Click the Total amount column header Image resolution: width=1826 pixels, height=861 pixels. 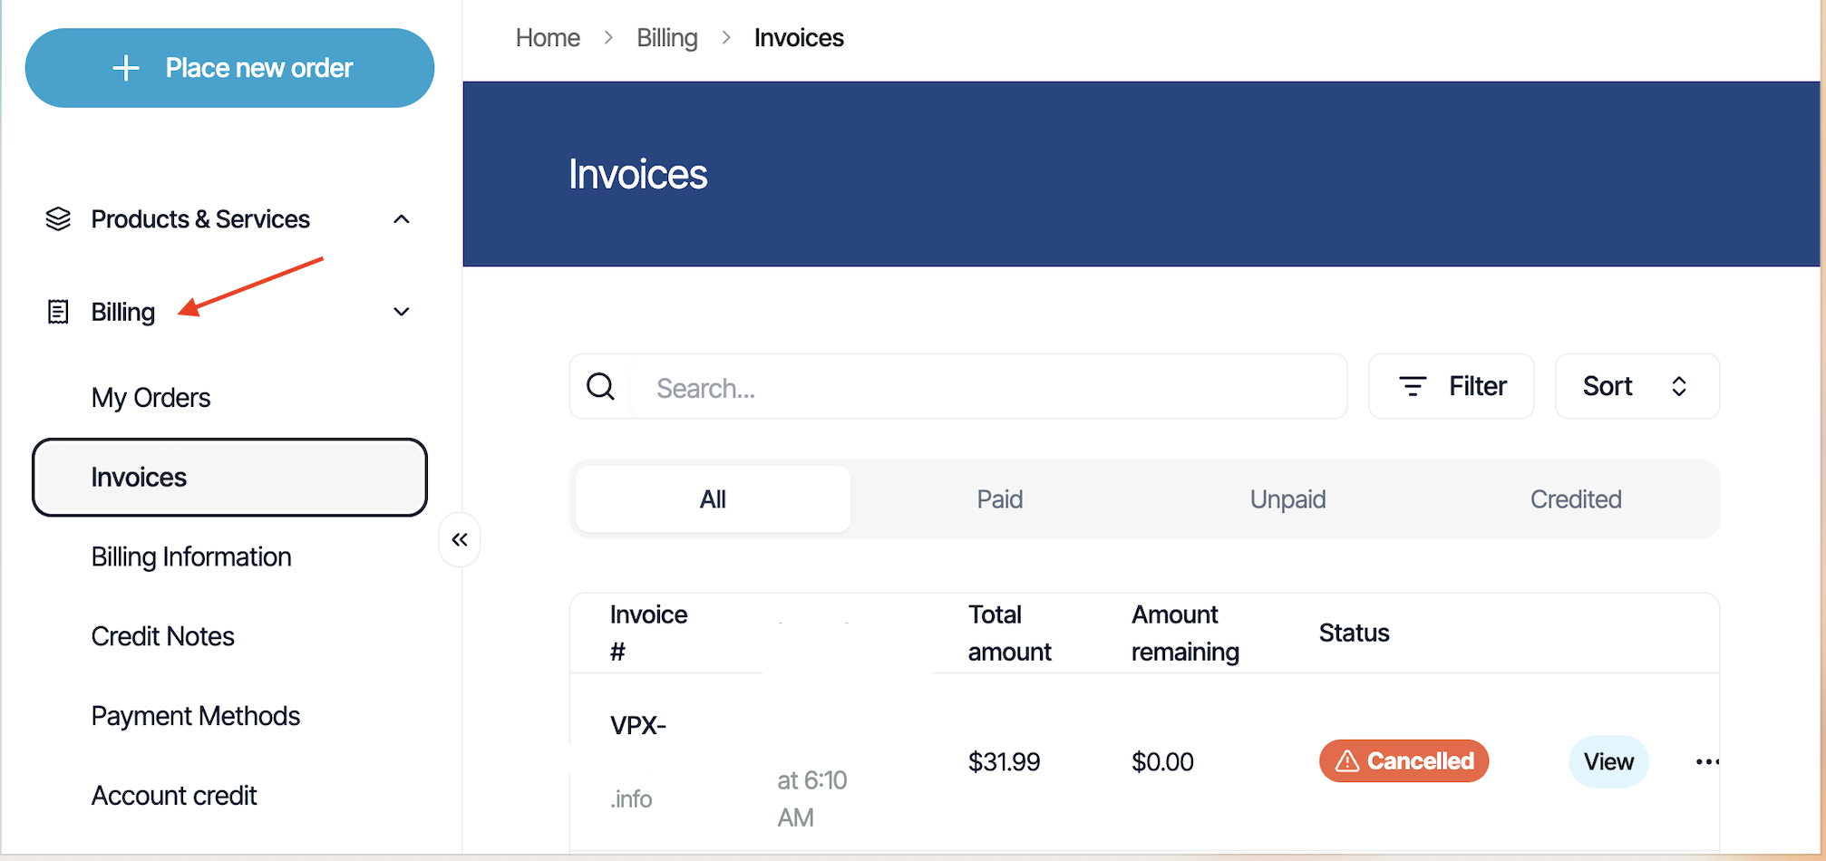point(1010,633)
